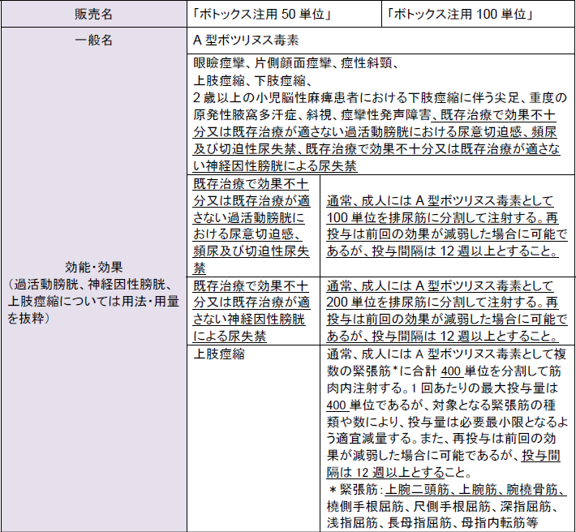Viewport: 576px width, 532px height.
Task: Click the う適宜減量する sentence line
Action: (x=441, y=439)
